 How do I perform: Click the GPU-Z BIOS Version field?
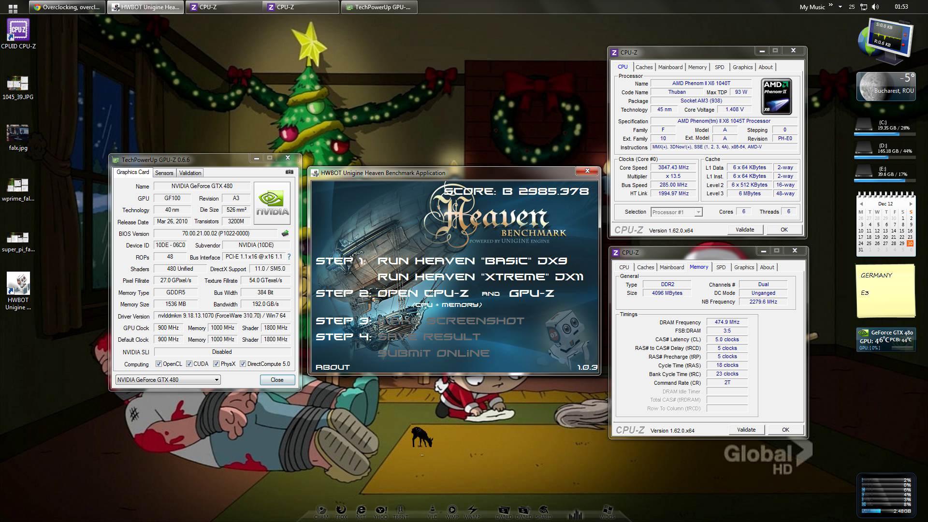click(216, 233)
